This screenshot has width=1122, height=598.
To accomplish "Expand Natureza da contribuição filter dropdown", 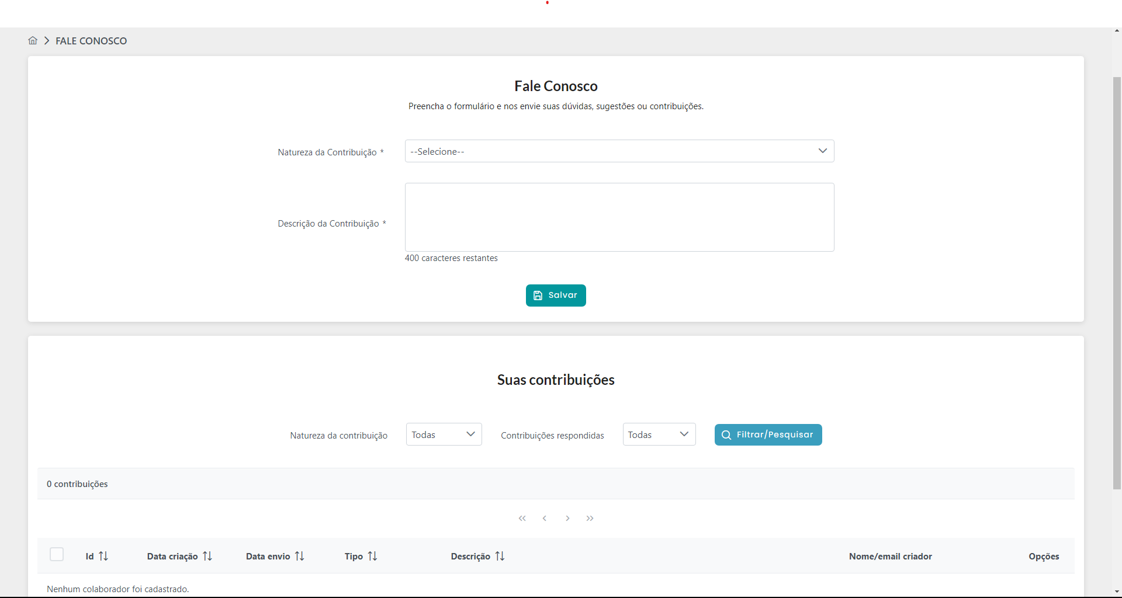I will click(x=444, y=434).
